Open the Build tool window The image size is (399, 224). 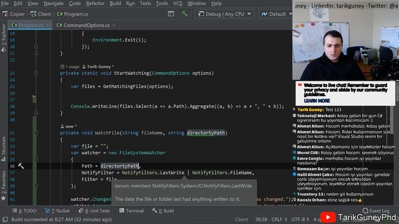(163, 211)
